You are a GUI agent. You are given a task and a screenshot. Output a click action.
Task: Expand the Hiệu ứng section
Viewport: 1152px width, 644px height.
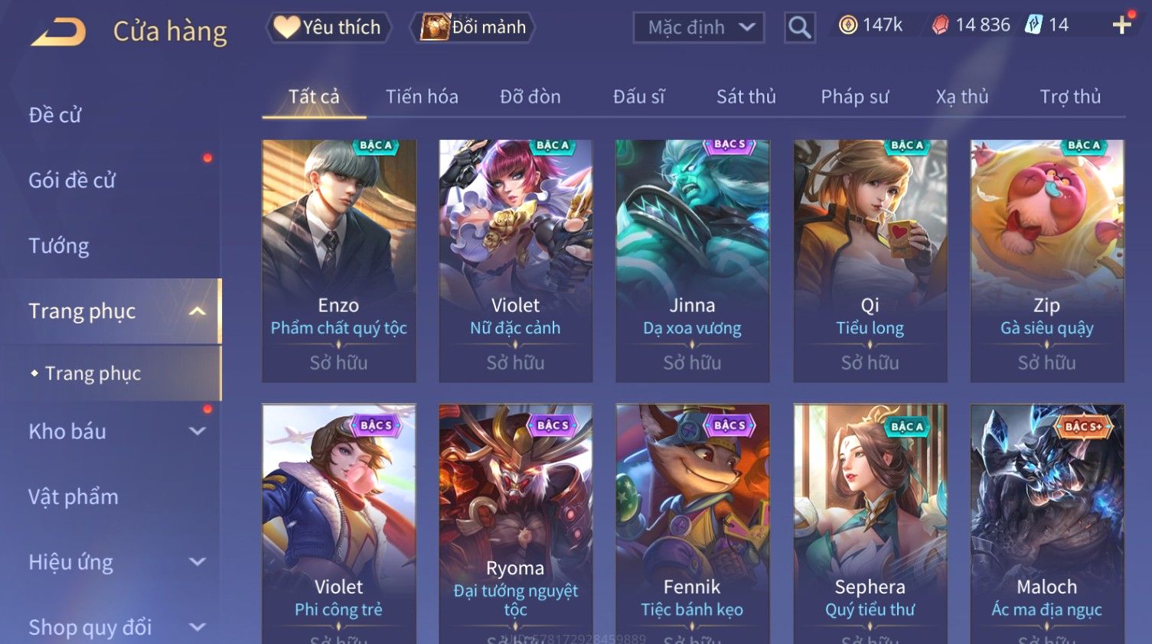pyautogui.click(x=197, y=562)
